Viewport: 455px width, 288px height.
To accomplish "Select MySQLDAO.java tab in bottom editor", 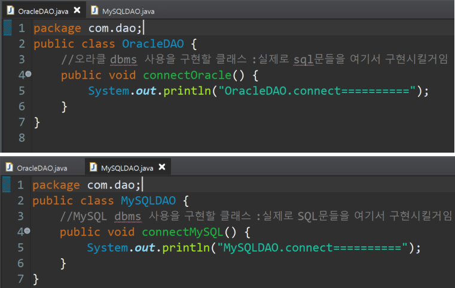I will tap(128, 167).
